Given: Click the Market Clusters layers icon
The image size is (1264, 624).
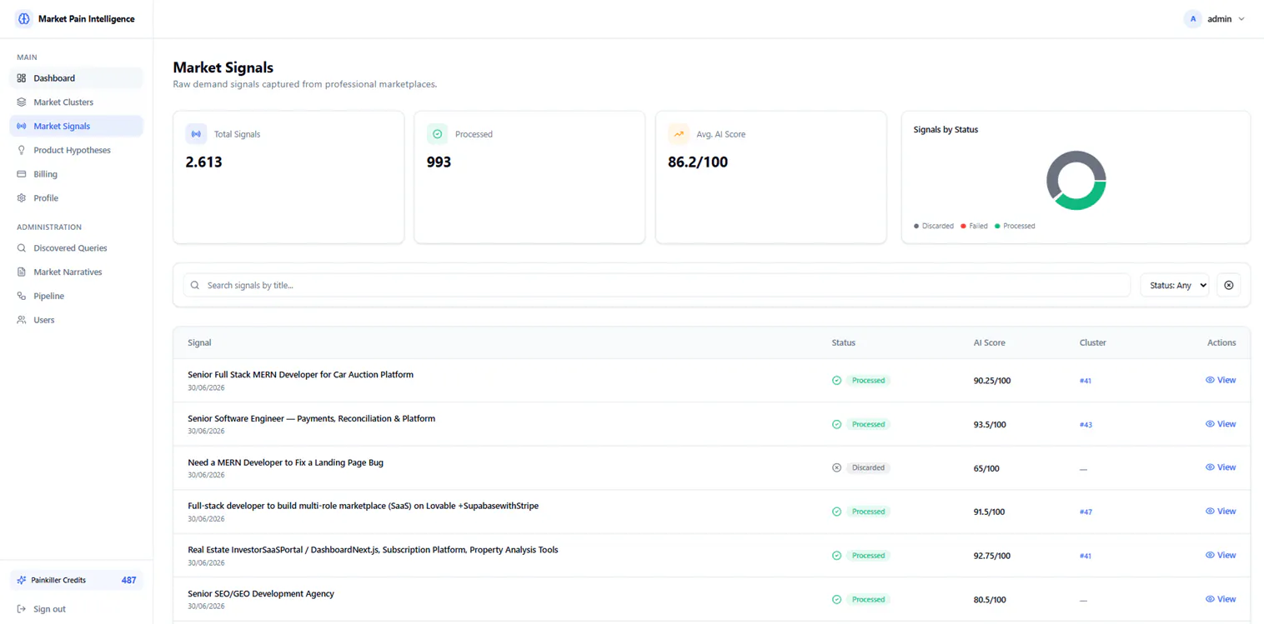Looking at the screenshot, I should pyautogui.click(x=22, y=102).
